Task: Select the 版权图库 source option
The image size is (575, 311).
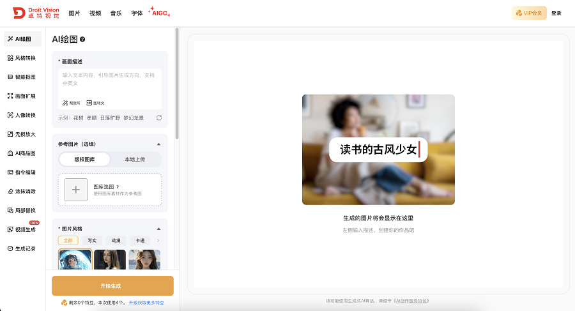Action: click(x=84, y=160)
